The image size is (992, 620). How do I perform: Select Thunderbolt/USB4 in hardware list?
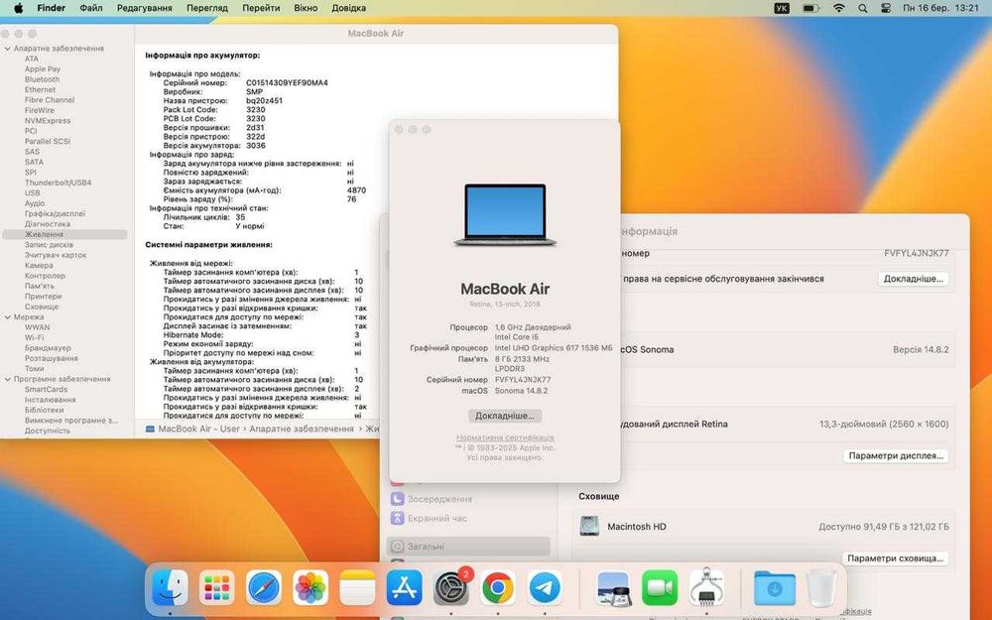58,183
